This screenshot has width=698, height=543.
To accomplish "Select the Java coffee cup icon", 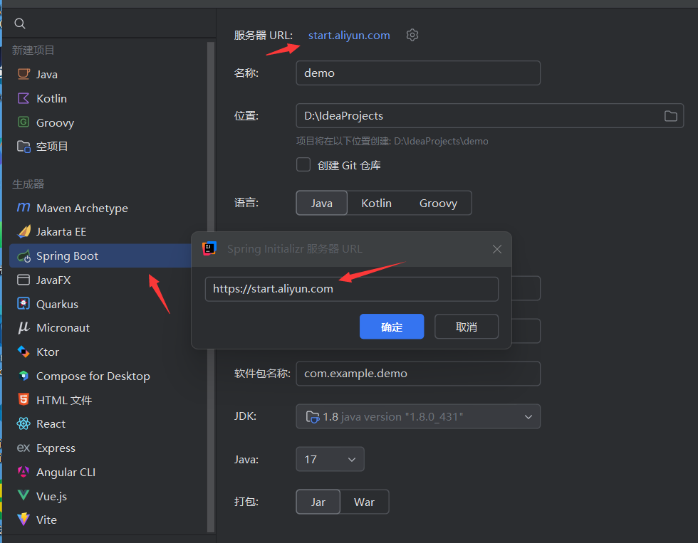I will [24, 74].
